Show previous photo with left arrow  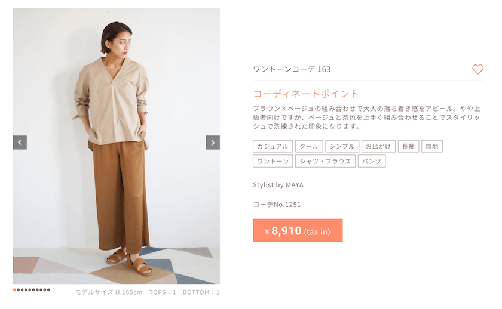tap(20, 143)
